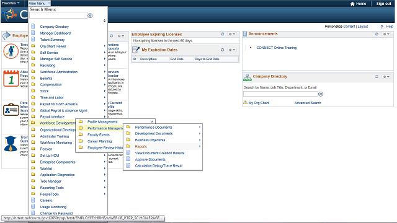Refresh the Employee Expiring Licenses pagelet
397x223 pixels.
click(222, 34)
